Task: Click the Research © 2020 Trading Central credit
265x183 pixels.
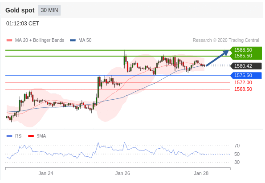Action: 226,40
